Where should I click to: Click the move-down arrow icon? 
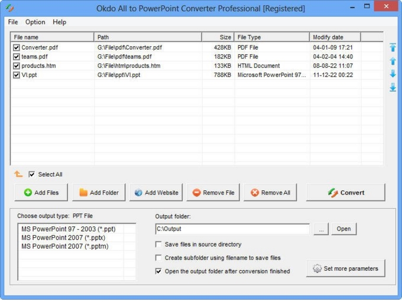pyautogui.click(x=393, y=74)
